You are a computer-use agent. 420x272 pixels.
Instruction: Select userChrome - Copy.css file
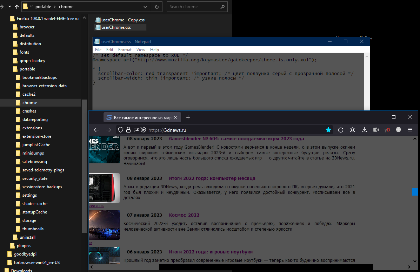click(120, 20)
